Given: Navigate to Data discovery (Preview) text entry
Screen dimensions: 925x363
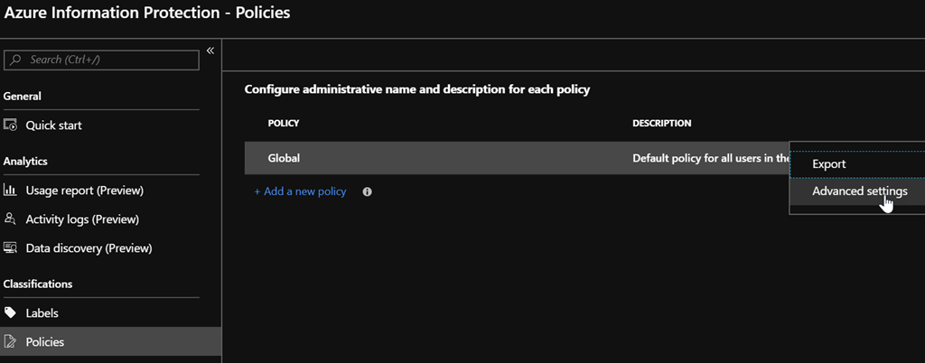Looking at the screenshot, I should (x=89, y=248).
